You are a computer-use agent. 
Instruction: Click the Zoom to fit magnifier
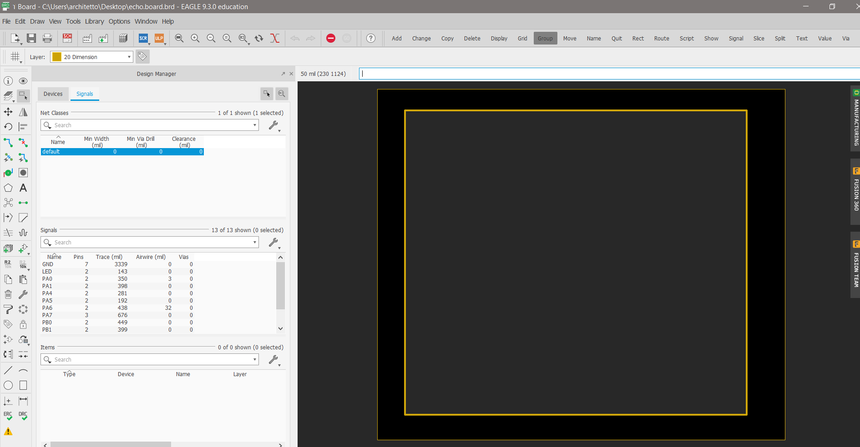click(179, 38)
